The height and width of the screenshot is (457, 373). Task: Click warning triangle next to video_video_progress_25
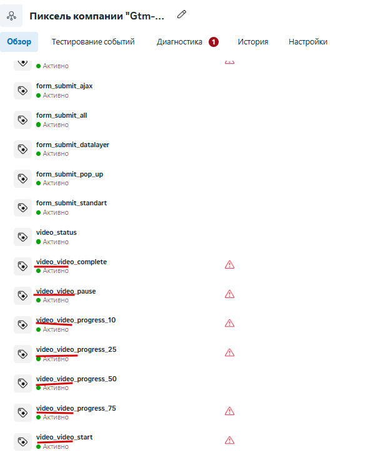(x=229, y=352)
